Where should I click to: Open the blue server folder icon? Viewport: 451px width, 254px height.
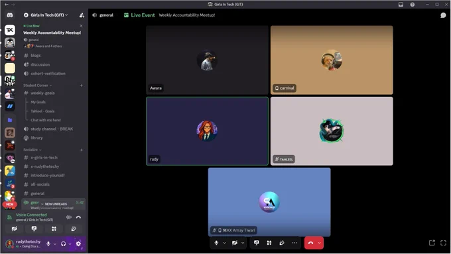(10, 119)
